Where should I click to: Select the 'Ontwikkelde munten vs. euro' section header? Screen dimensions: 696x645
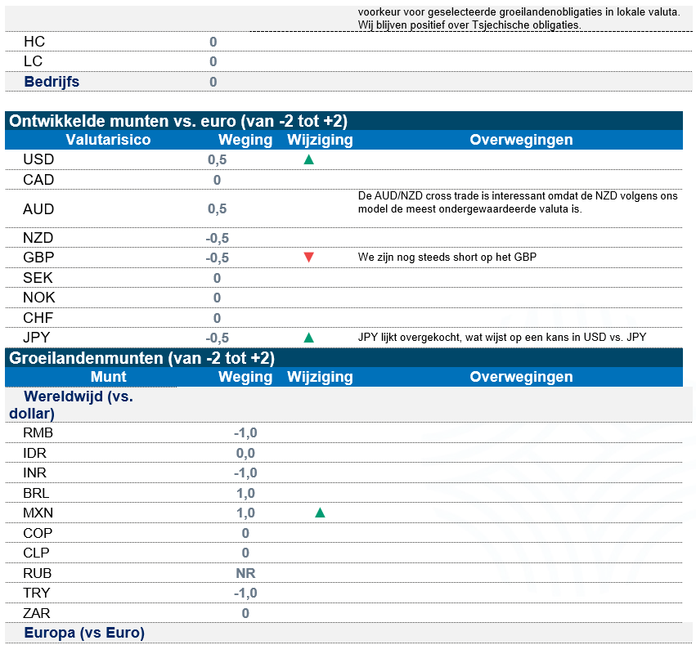(x=178, y=121)
